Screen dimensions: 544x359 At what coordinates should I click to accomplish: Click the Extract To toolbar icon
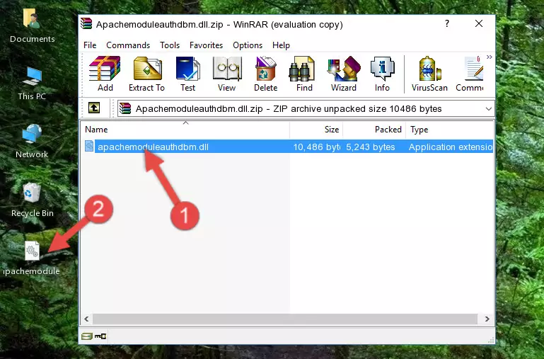[x=146, y=74]
